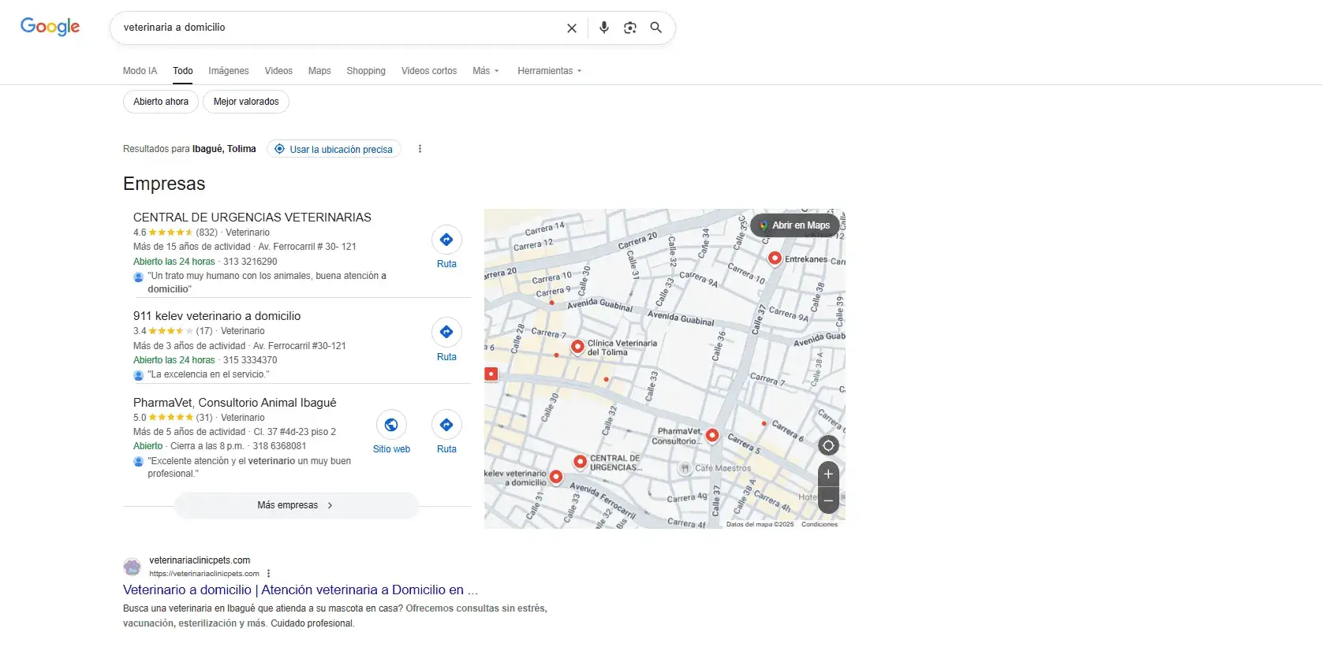Switch to the Imágenes tab
This screenshot has height=651, width=1322.
click(x=229, y=71)
